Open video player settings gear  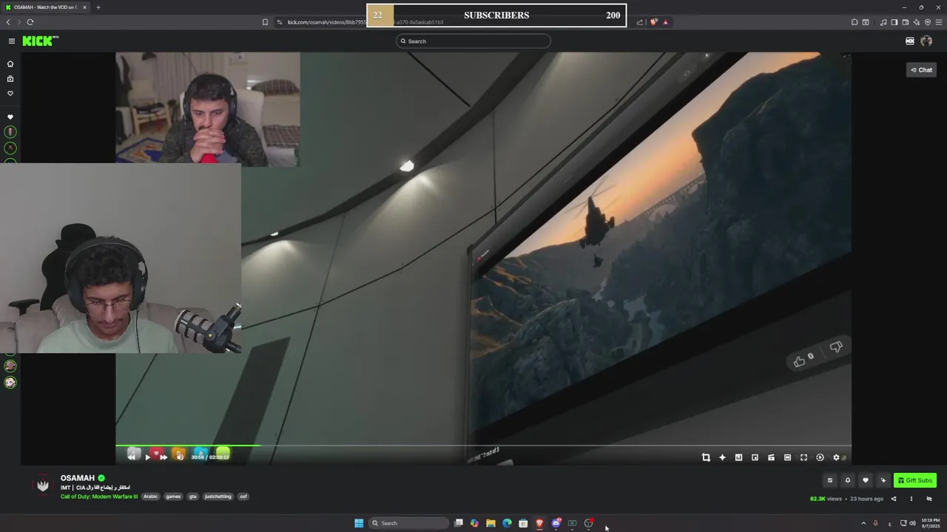(836, 457)
